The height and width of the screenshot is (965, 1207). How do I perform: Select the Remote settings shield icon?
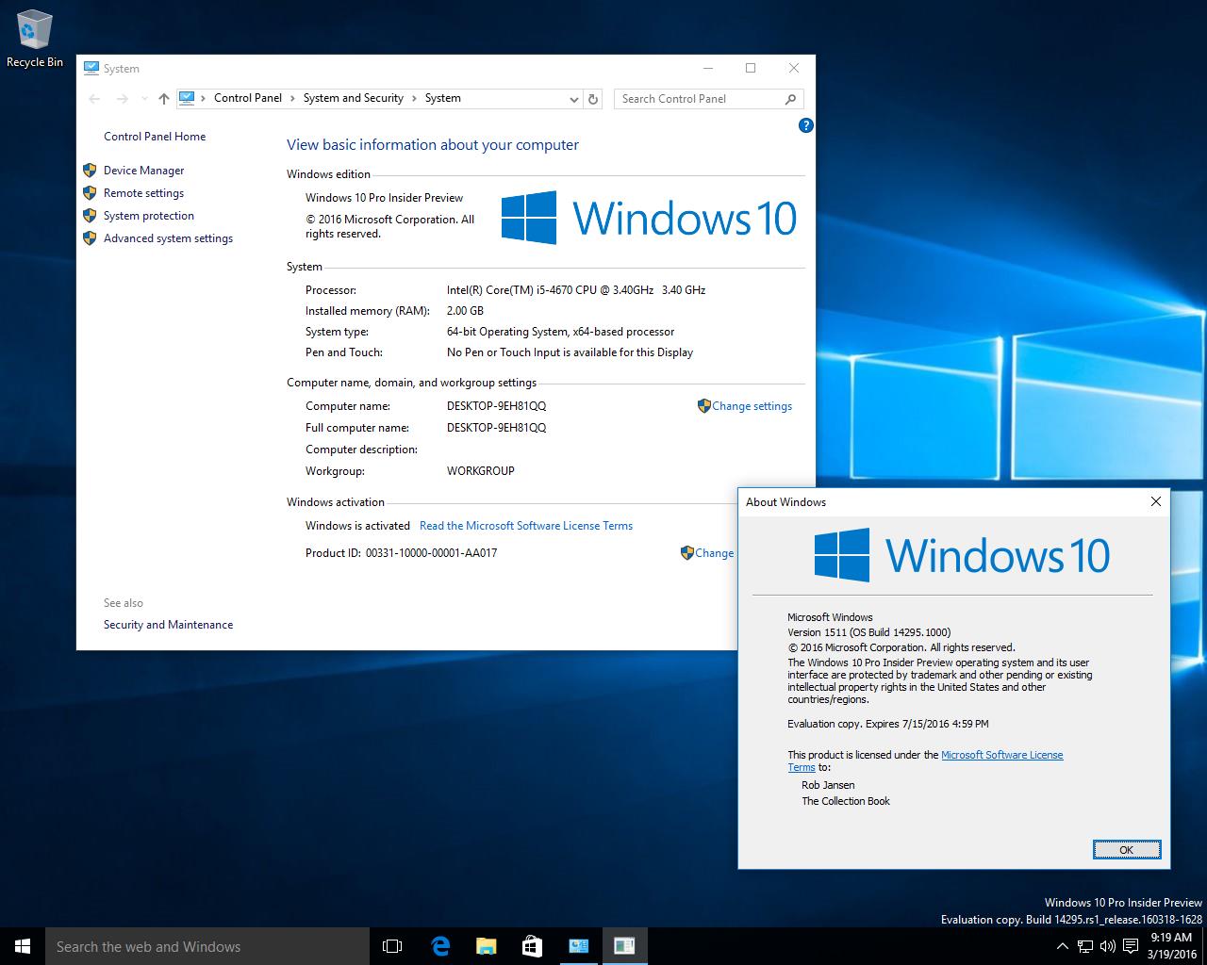click(x=90, y=193)
